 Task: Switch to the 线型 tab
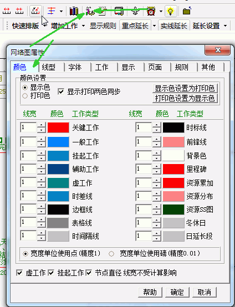coord(49,68)
